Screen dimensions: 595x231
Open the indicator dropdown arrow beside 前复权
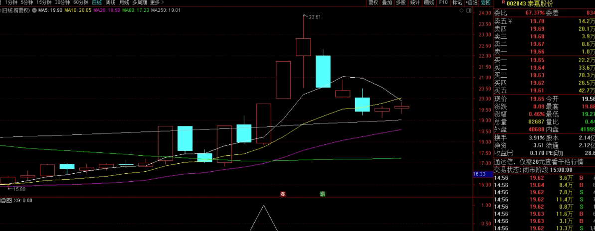coord(34,10)
